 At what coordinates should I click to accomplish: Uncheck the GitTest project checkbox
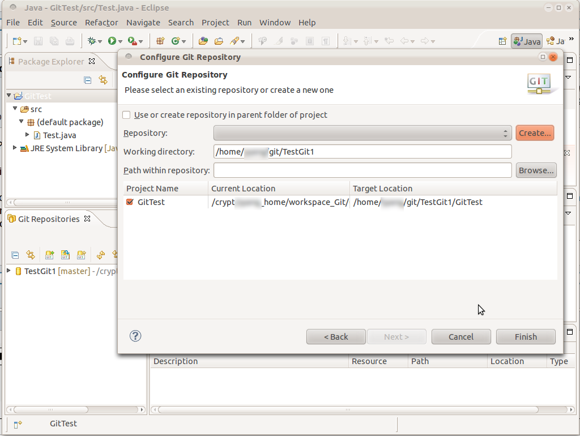130,202
